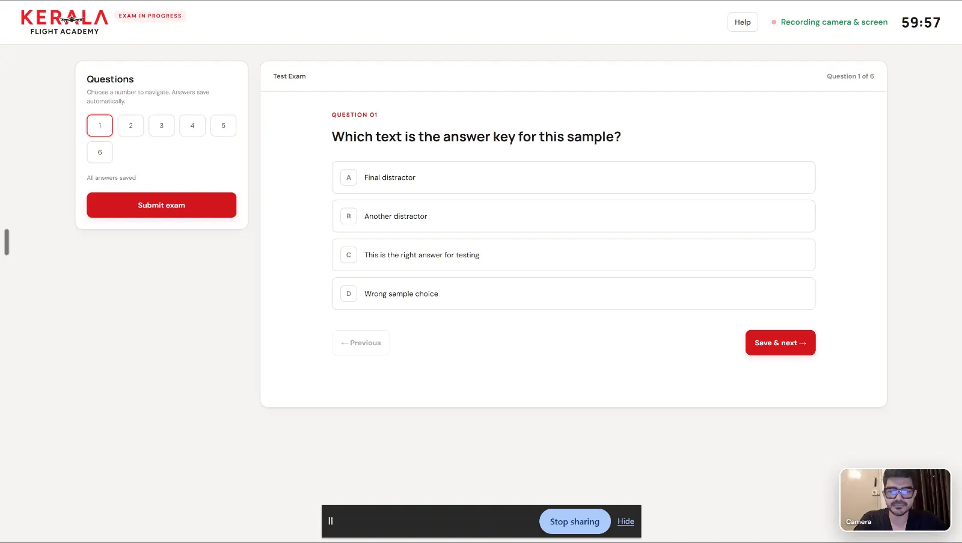
Task: Click the exam countdown timer
Action: tap(921, 22)
